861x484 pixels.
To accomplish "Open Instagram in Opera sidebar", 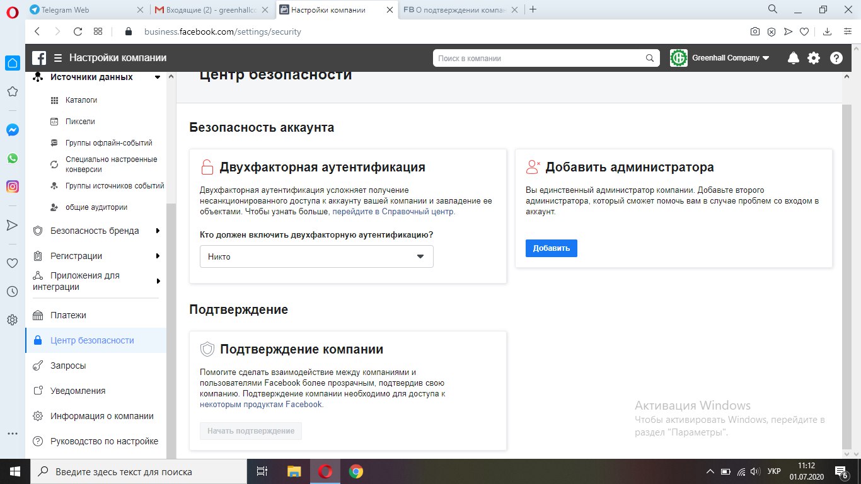I will [x=12, y=187].
